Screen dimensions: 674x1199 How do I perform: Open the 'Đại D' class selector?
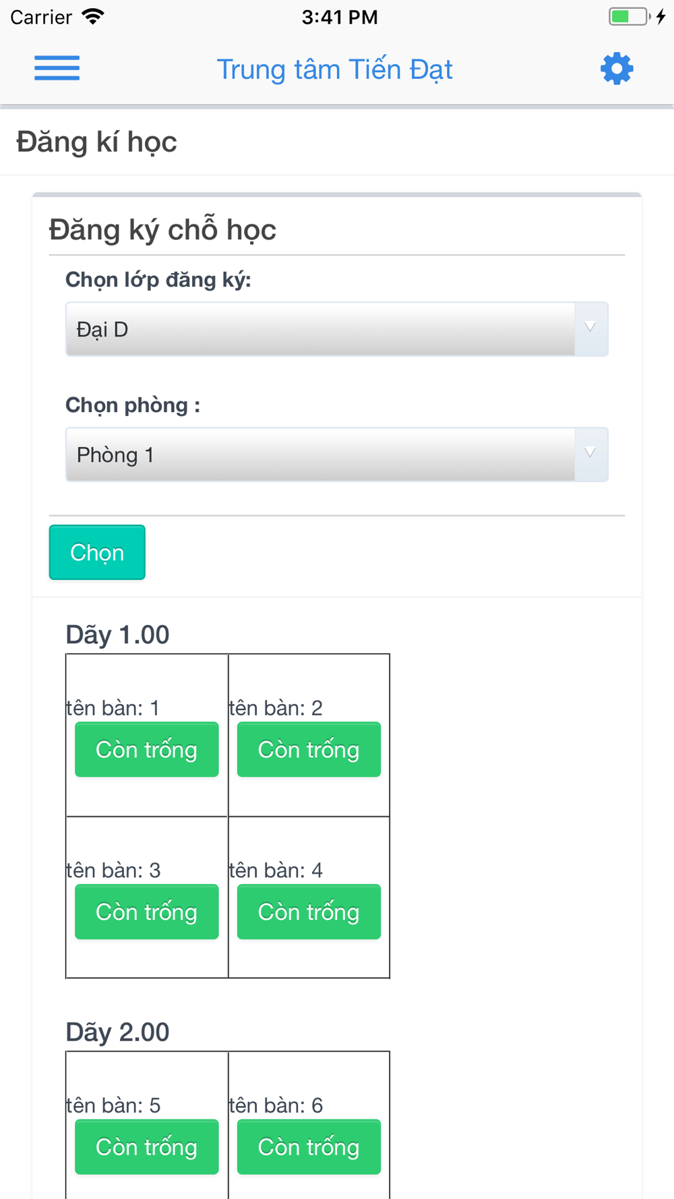coord(337,329)
